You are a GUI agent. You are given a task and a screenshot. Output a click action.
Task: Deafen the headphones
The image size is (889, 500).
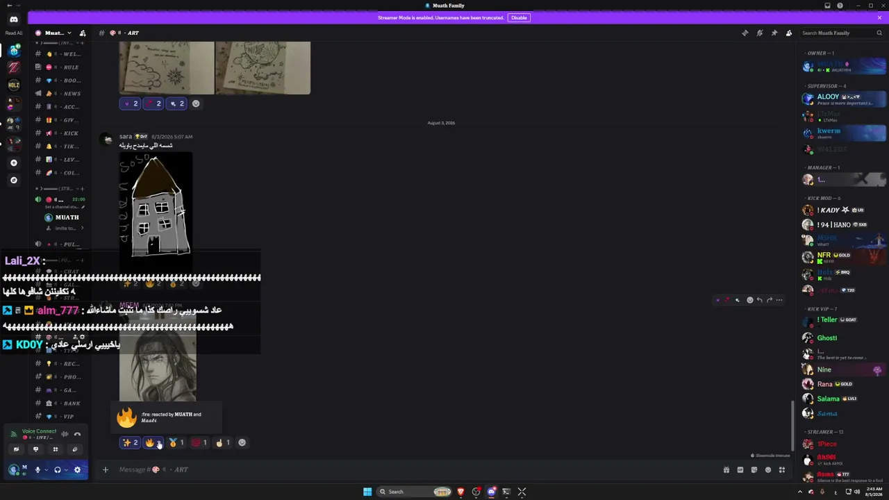pos(58,470)
